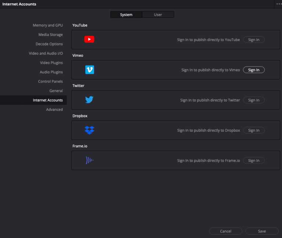Click the Frame.io section heading
Image resolution: width=282 pixels, height=238 pixels.
[80, 146]
